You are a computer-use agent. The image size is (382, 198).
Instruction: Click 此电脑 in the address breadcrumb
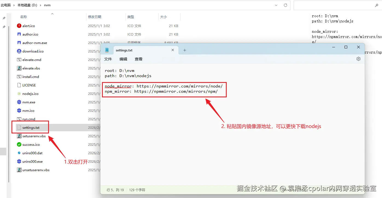(6, 5)
